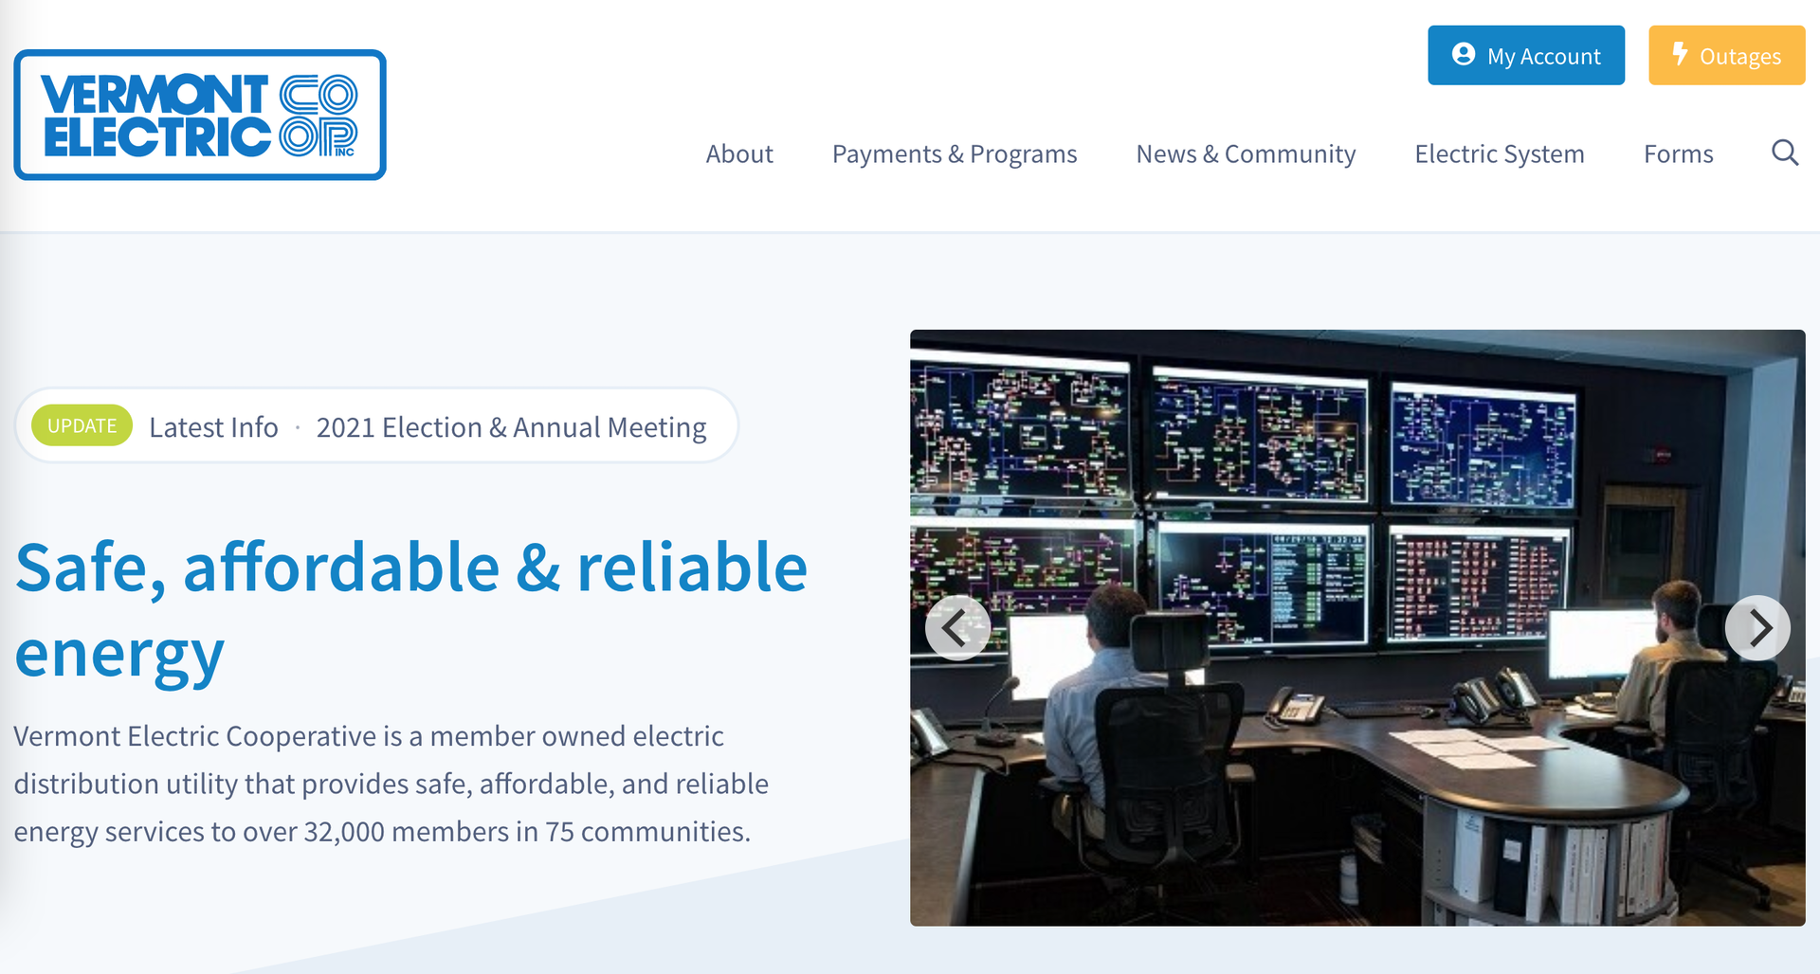Click the Vermont Electric Cooperative description paragraph

(391, 784)
